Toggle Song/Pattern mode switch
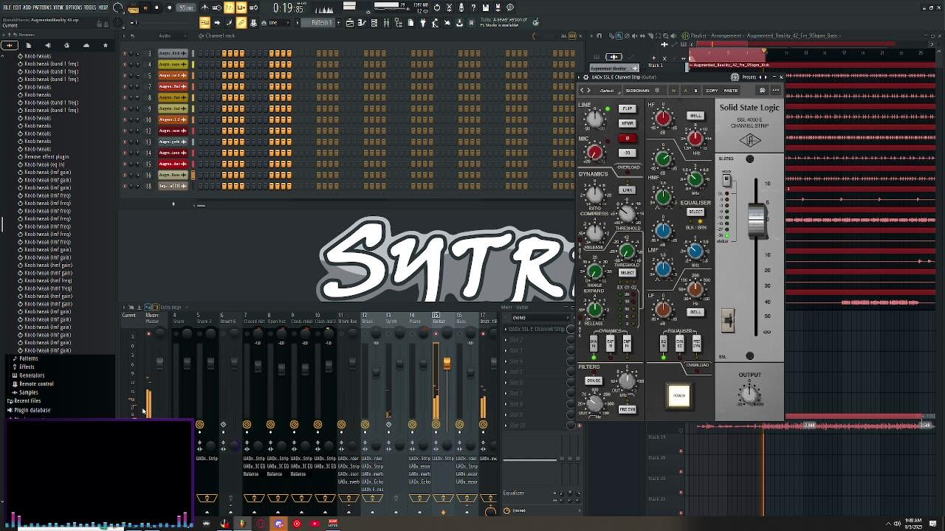The width and height of the screenshot is (945, 531). 134,8
